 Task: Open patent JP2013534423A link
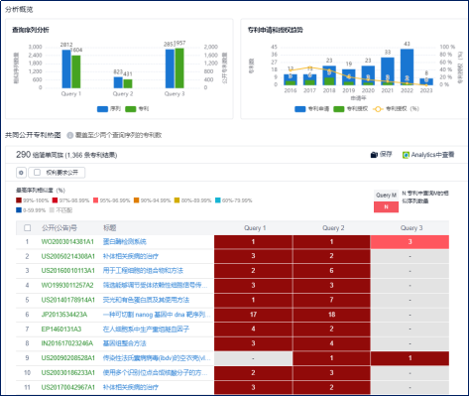pos(64,315)
